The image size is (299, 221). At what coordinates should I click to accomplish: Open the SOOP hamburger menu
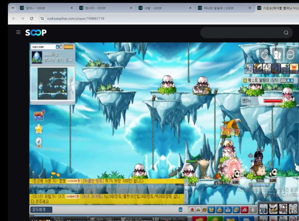18,32
